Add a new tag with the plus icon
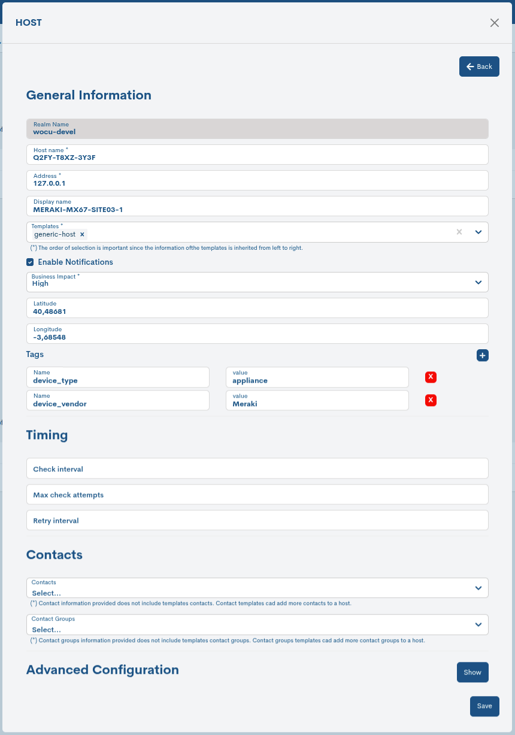Screen dimensions: 515x735 tap(482, 355)
